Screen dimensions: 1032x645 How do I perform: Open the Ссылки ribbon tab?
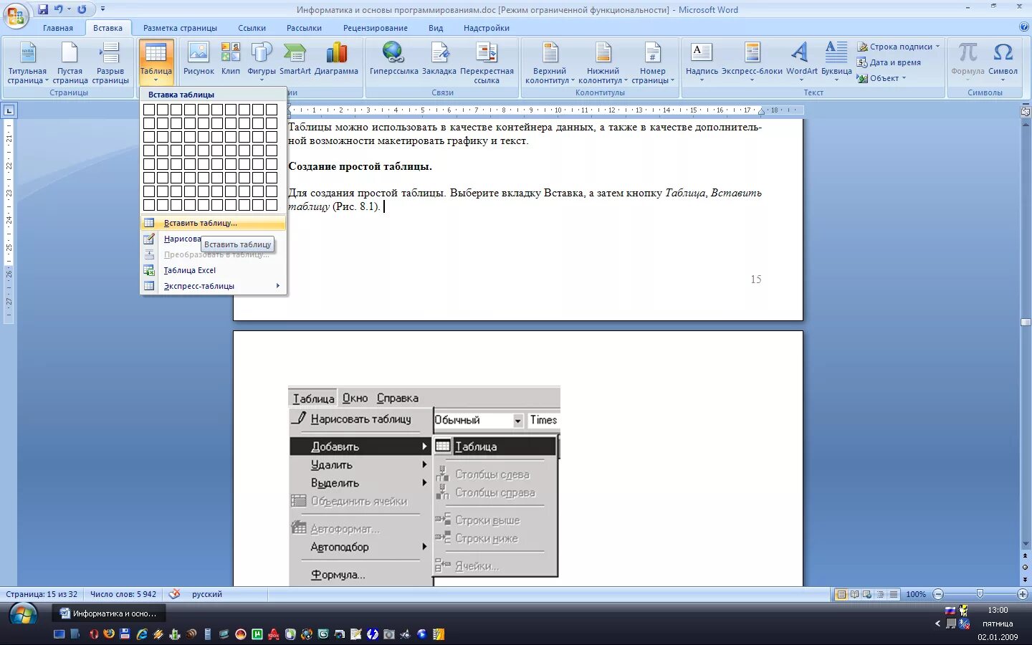click(252, 28)
